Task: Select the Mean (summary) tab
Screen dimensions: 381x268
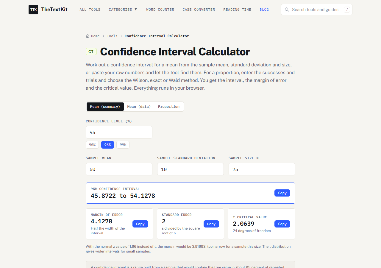Action: [x=105, y=107]
